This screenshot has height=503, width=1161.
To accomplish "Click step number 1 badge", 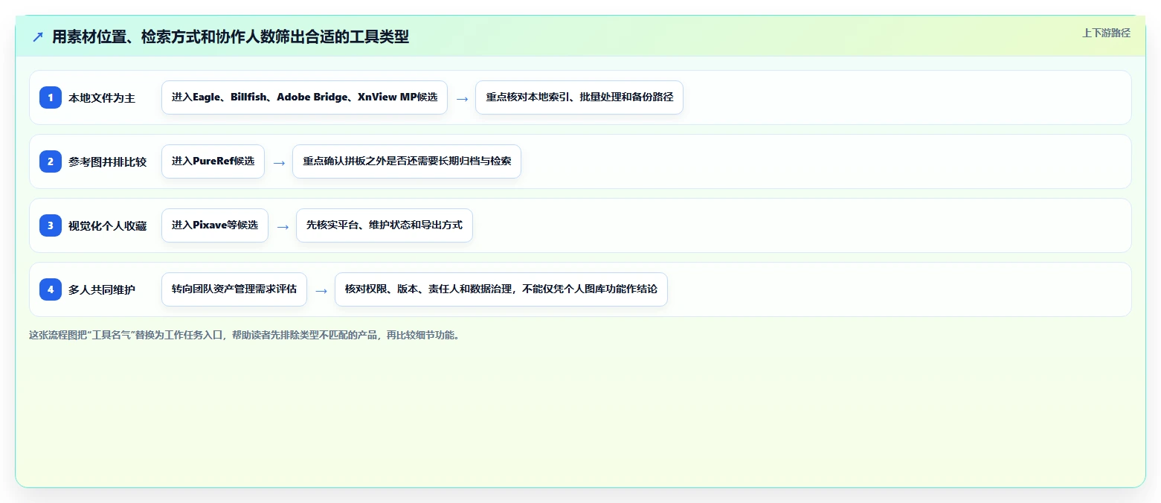I will tap(51, 97).
